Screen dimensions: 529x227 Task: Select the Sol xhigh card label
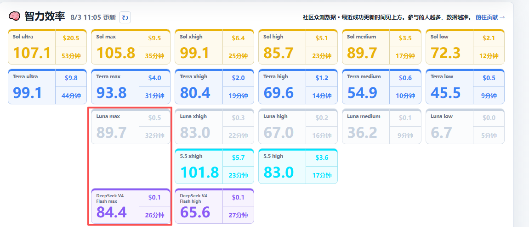coord(191,37)
